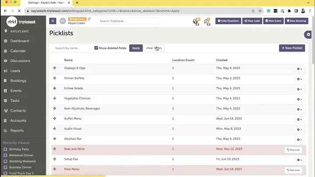The image size is (315, 177).
Task: Open the page settings gear on right edge
Action: pyautogui.click(x=308, y=35)
